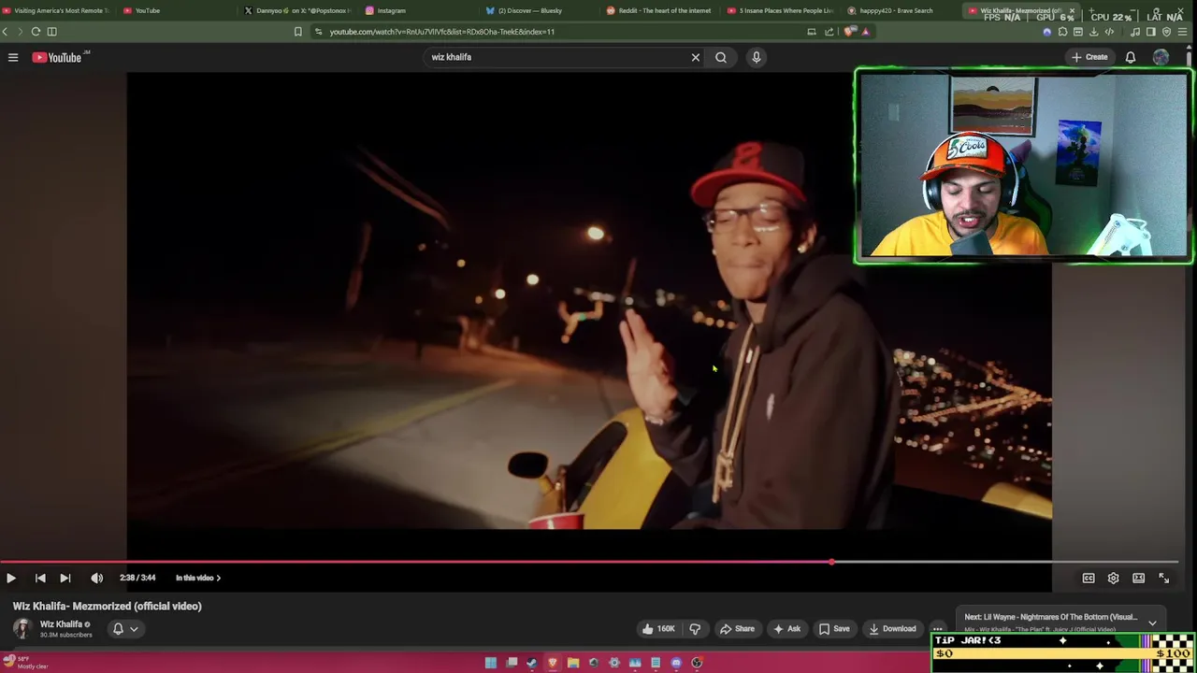Open the Windows Start menu
1197x673 pixels.
(x=491, y=663)
